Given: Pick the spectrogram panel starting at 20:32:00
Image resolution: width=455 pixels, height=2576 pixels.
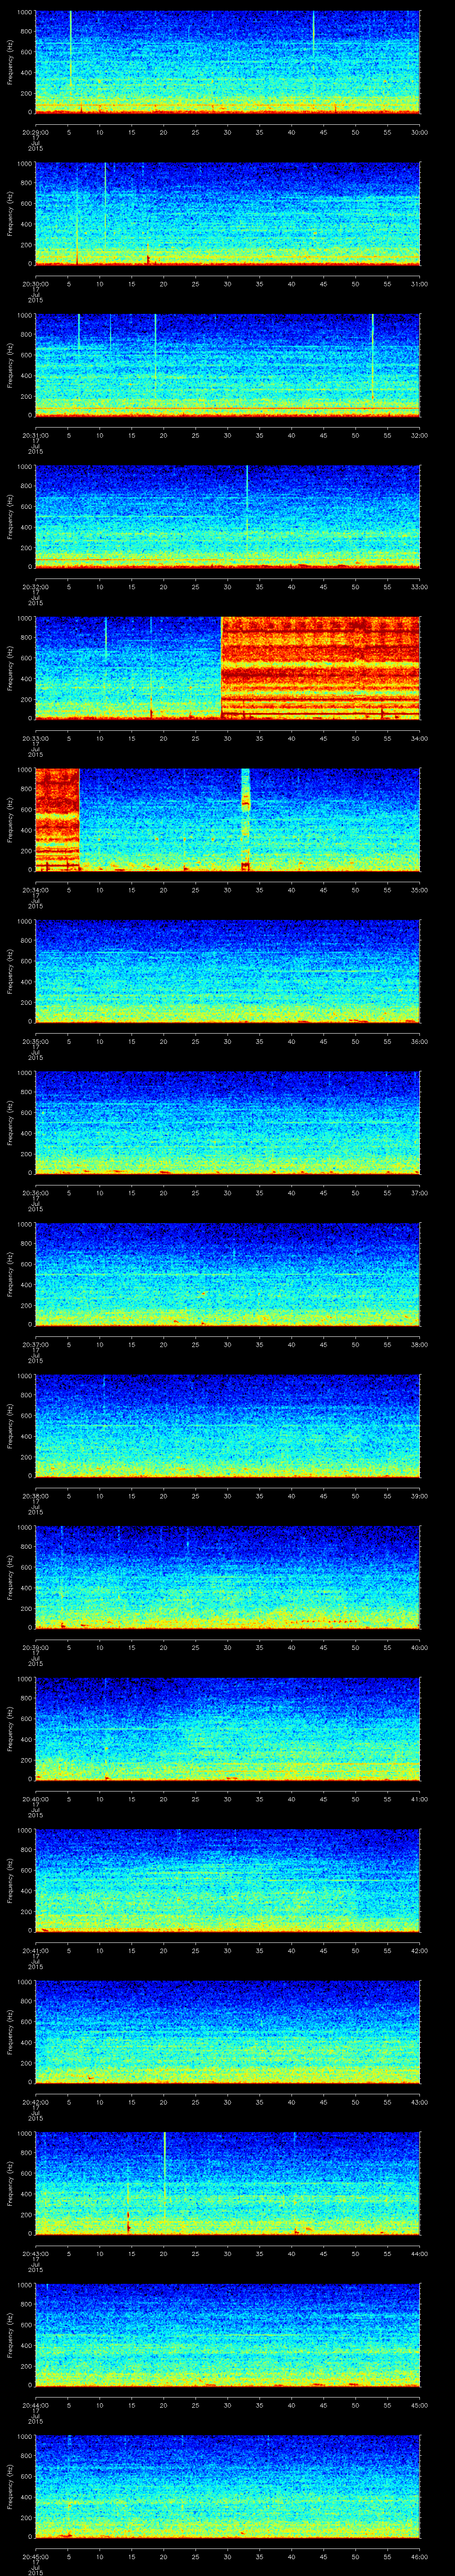Looking at the screenshot, I should pyautogui.click(x=228, y=517).
